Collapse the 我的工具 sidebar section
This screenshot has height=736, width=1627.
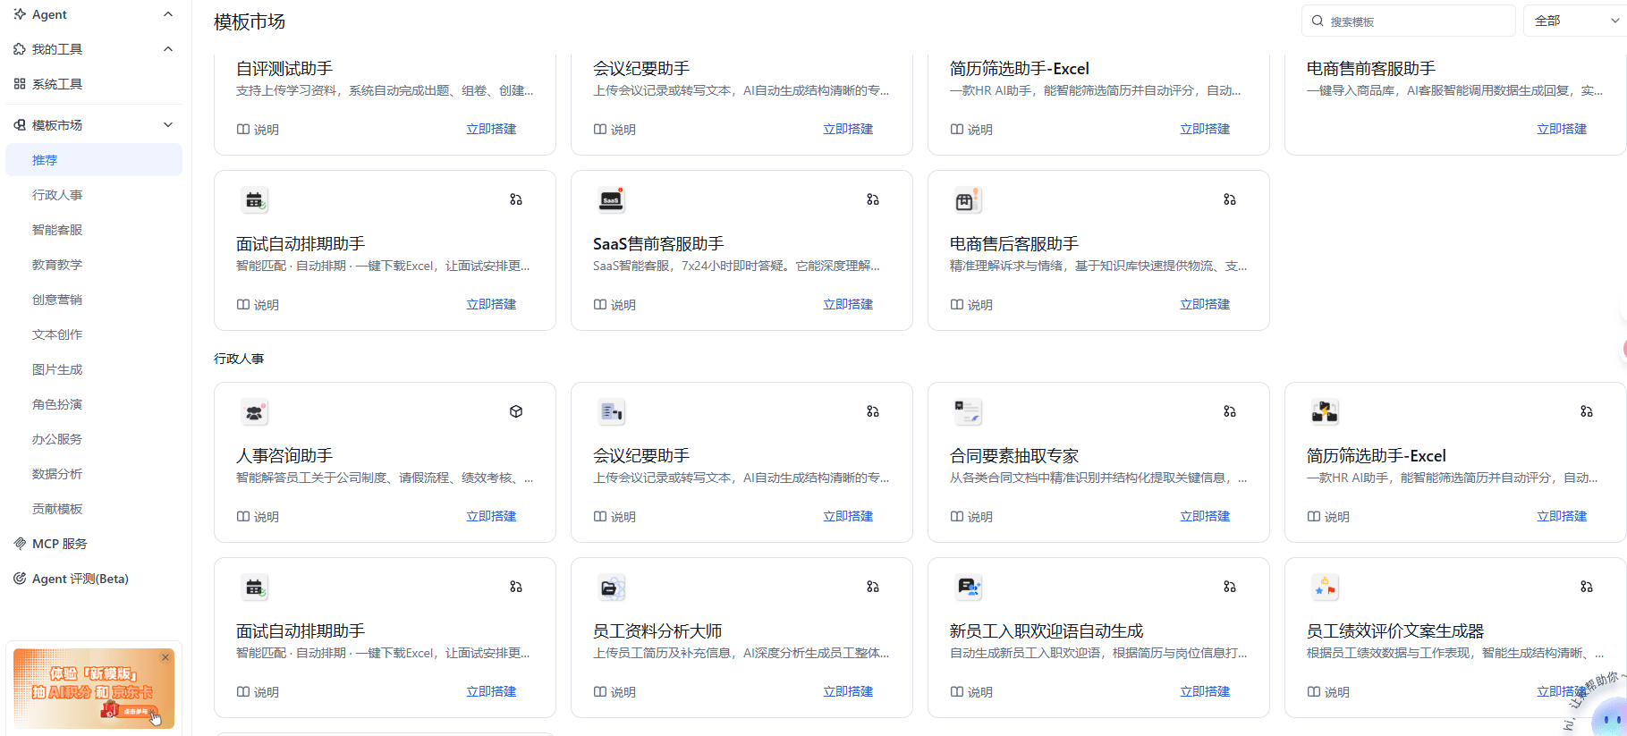click(x=168, y=49)
